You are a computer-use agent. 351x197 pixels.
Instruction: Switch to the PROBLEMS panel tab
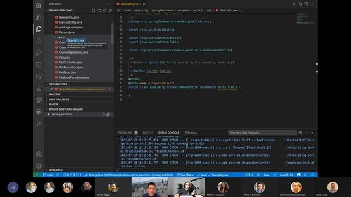click(125, 132)
